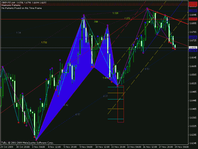Click the 1.6565 price axis value
The height and width of the screenshot is (149, 198).
[193, 75]
